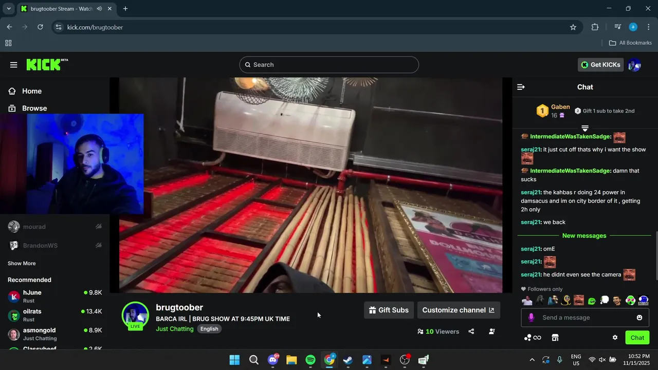Open a new Chrome tab
Image resolution: width=658 pixels, height=370 pixels.
click(x=125, y=9)
